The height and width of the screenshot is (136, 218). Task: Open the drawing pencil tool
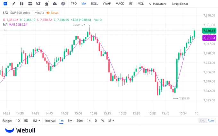point(13,4)
